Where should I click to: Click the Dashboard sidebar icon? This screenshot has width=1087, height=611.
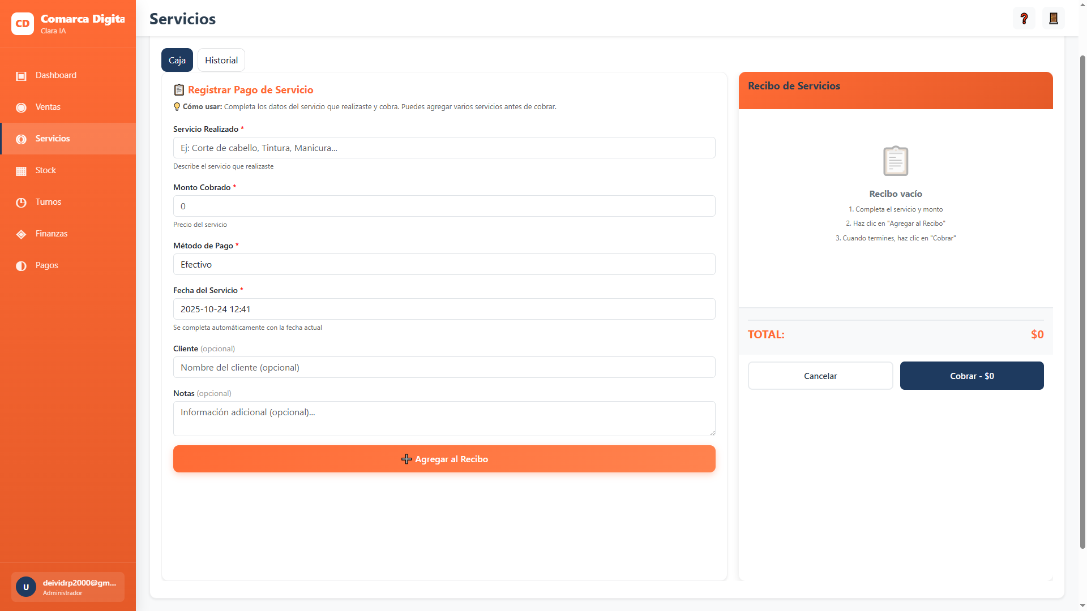[x=21, y=76]
